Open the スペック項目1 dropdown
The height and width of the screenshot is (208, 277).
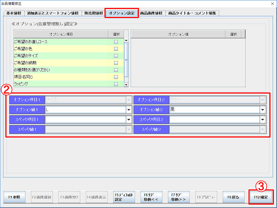(x=129, y=120)
